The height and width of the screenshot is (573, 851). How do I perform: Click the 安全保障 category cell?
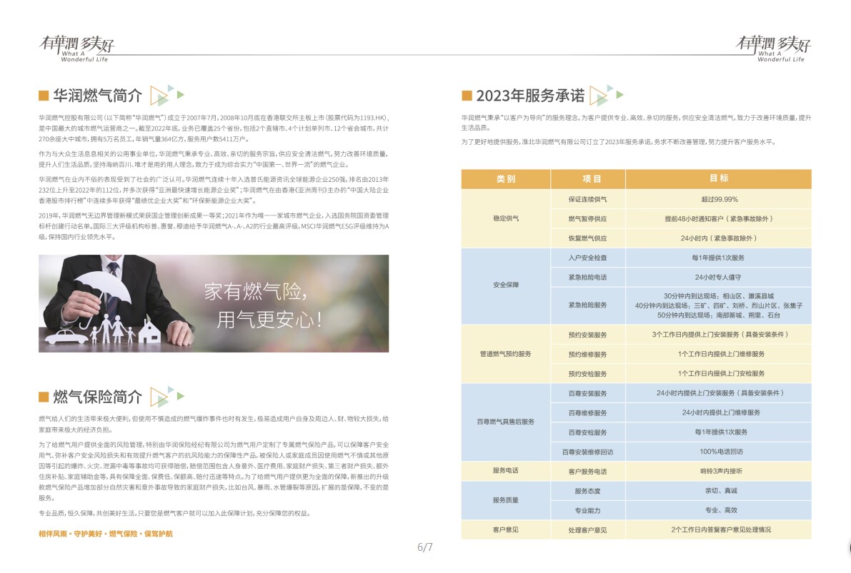pyautogui.click(x=506, y=285)
